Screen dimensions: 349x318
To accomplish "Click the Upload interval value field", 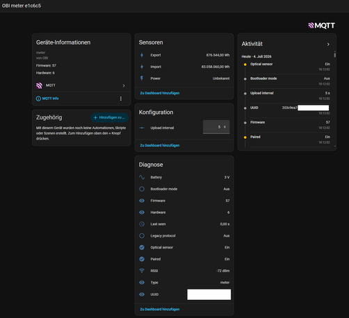I will (216, 127).
